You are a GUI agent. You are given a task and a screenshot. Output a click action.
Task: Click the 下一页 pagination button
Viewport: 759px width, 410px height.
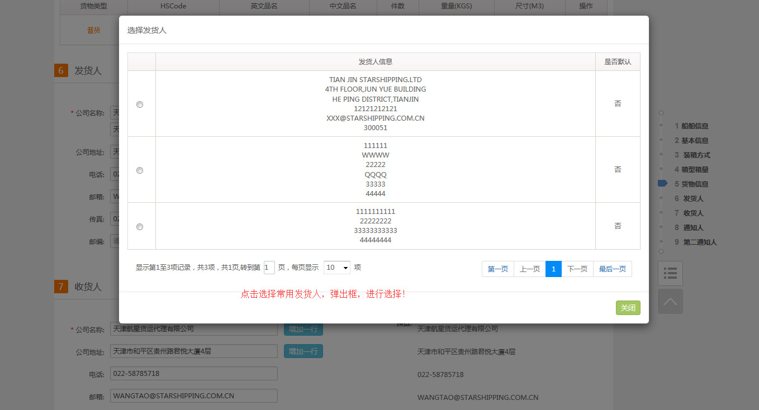[577, 269]
